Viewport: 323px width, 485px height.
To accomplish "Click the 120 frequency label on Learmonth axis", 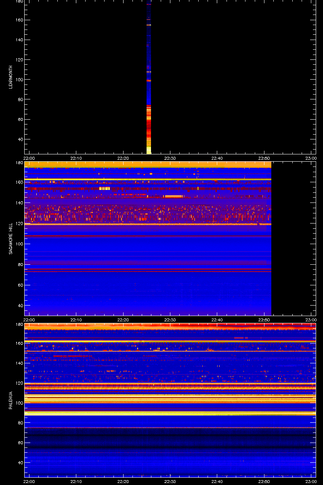I will coord(19,59).
